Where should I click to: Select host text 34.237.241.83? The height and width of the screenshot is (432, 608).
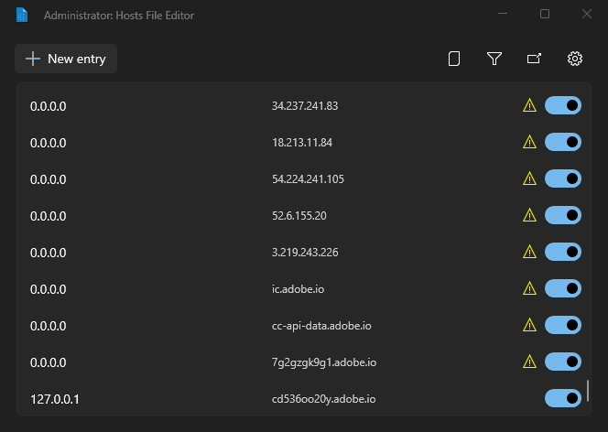(305, 106)
